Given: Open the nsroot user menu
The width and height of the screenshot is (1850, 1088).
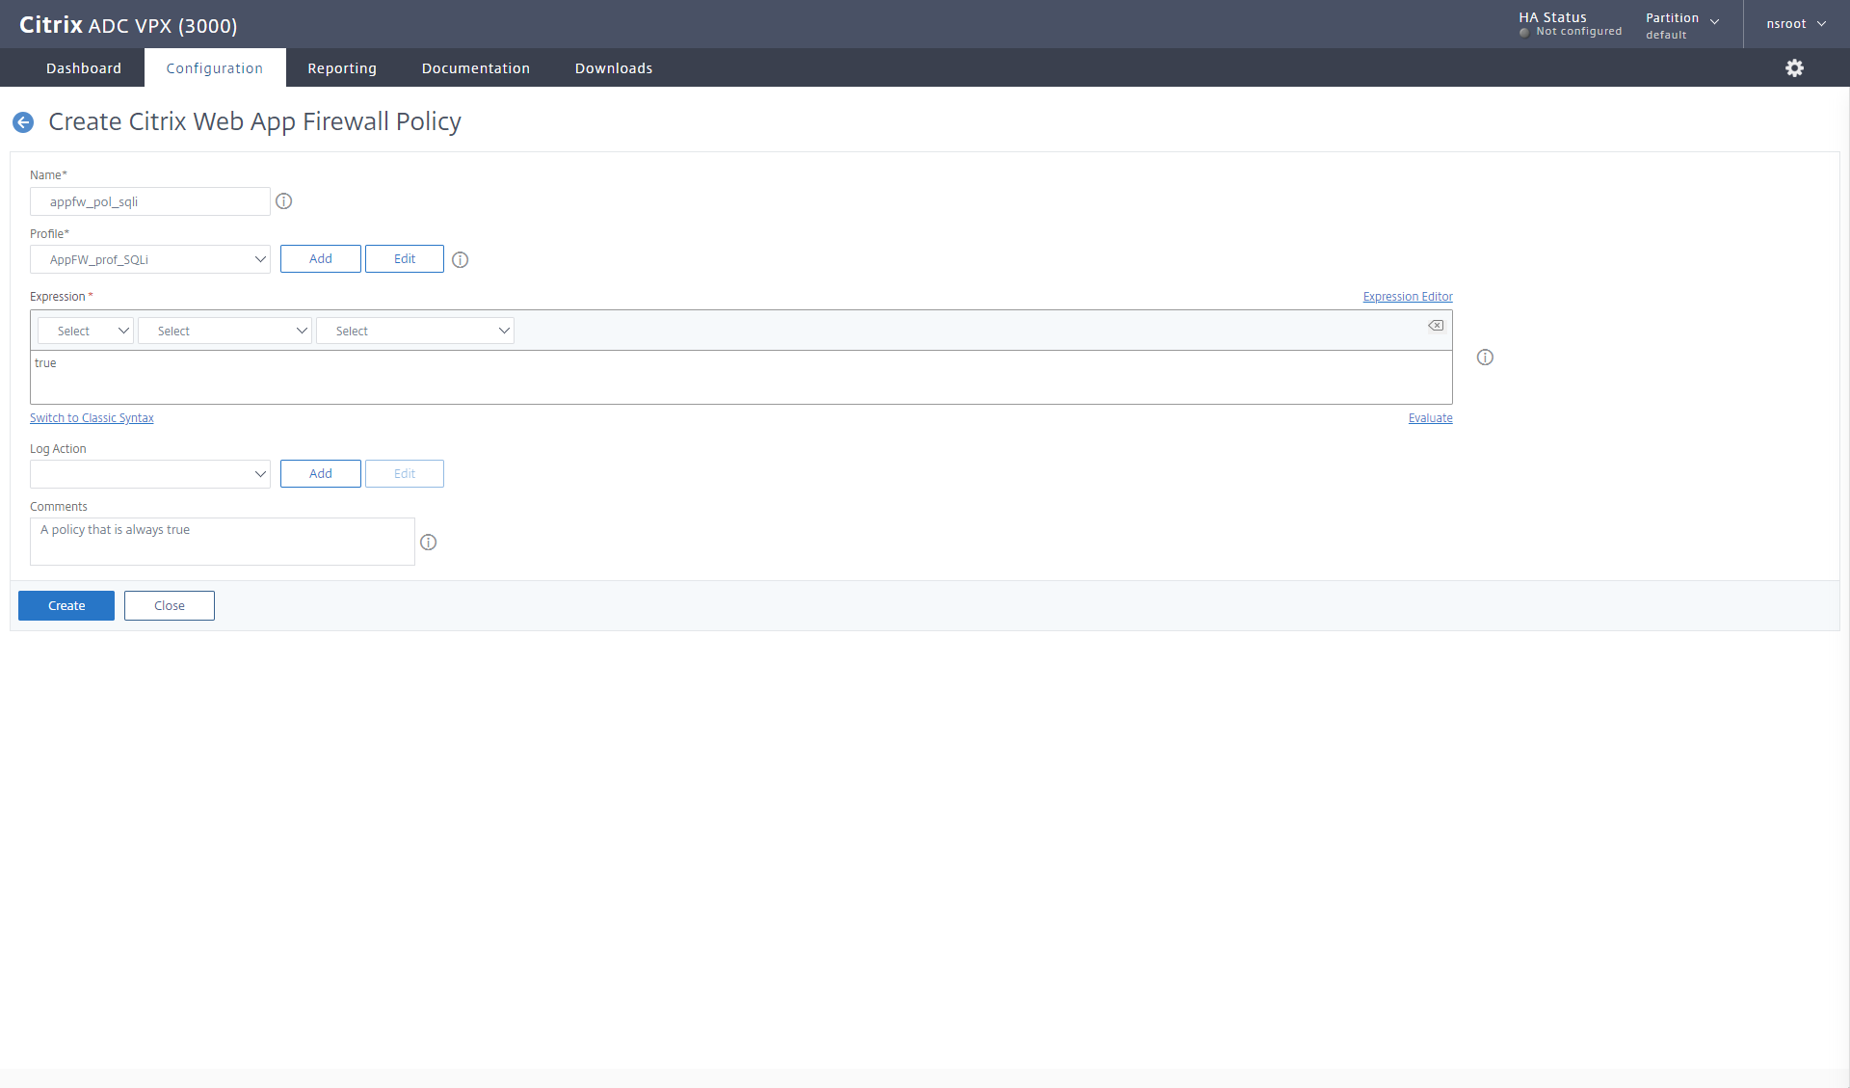Looking at the screenshot, I should coord(1796,24).
